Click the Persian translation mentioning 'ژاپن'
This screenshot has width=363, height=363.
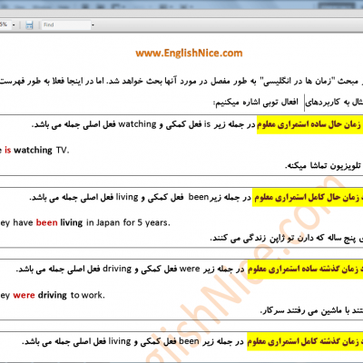286,239
